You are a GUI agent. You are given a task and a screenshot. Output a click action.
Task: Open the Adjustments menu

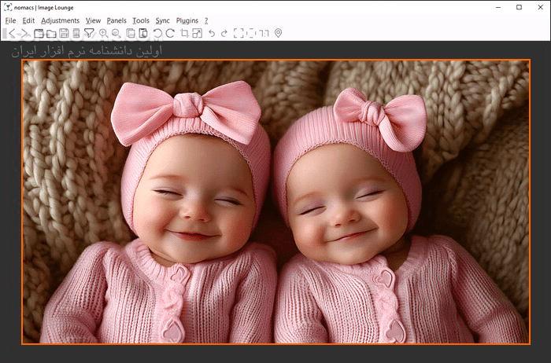(60, 20)
